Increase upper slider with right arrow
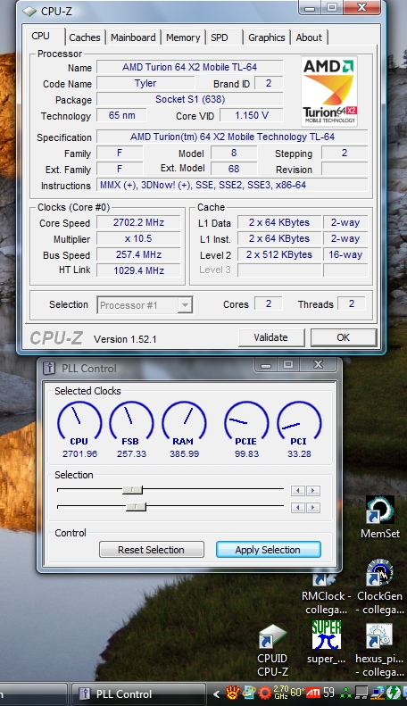The width and height of the screenshot is (407, 706). point(313,491)
